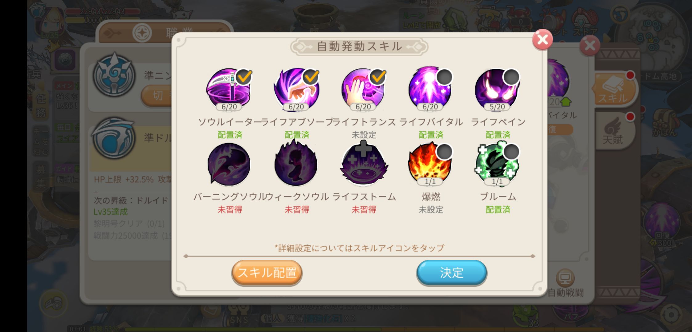Uncheck auto-cast for ソウルイーター

coord(244,77)
